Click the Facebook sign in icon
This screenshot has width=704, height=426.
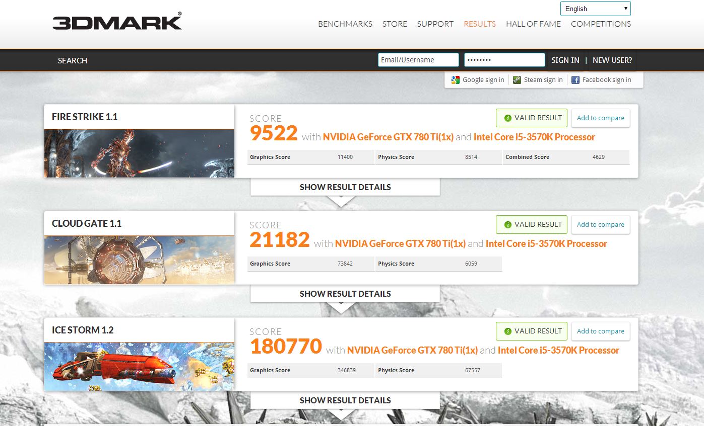coord(575,80)
